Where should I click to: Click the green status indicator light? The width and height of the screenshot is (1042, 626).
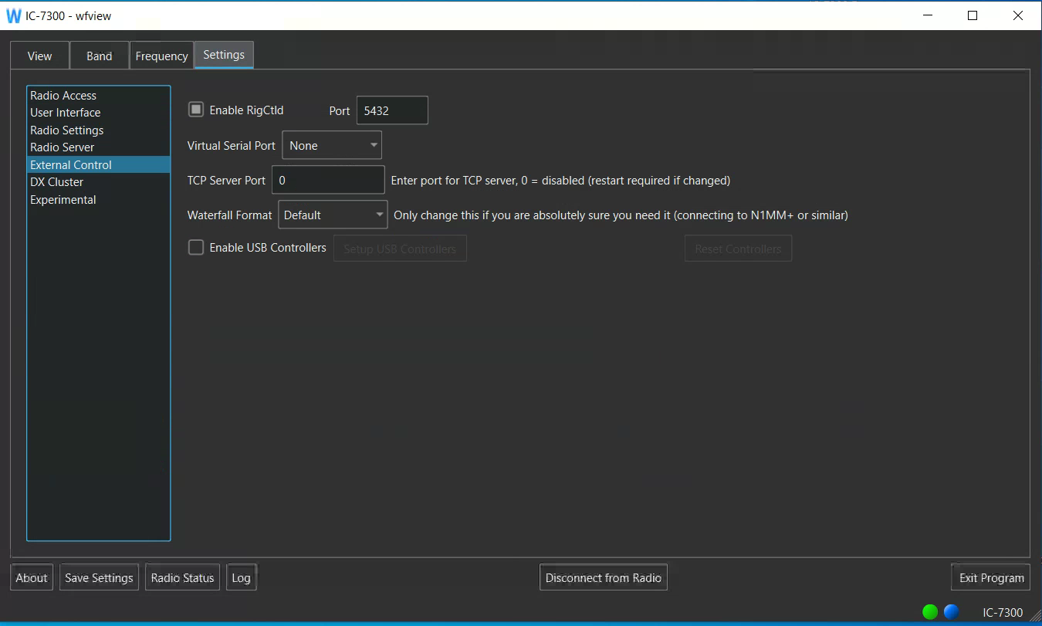[x=929, y=612]
